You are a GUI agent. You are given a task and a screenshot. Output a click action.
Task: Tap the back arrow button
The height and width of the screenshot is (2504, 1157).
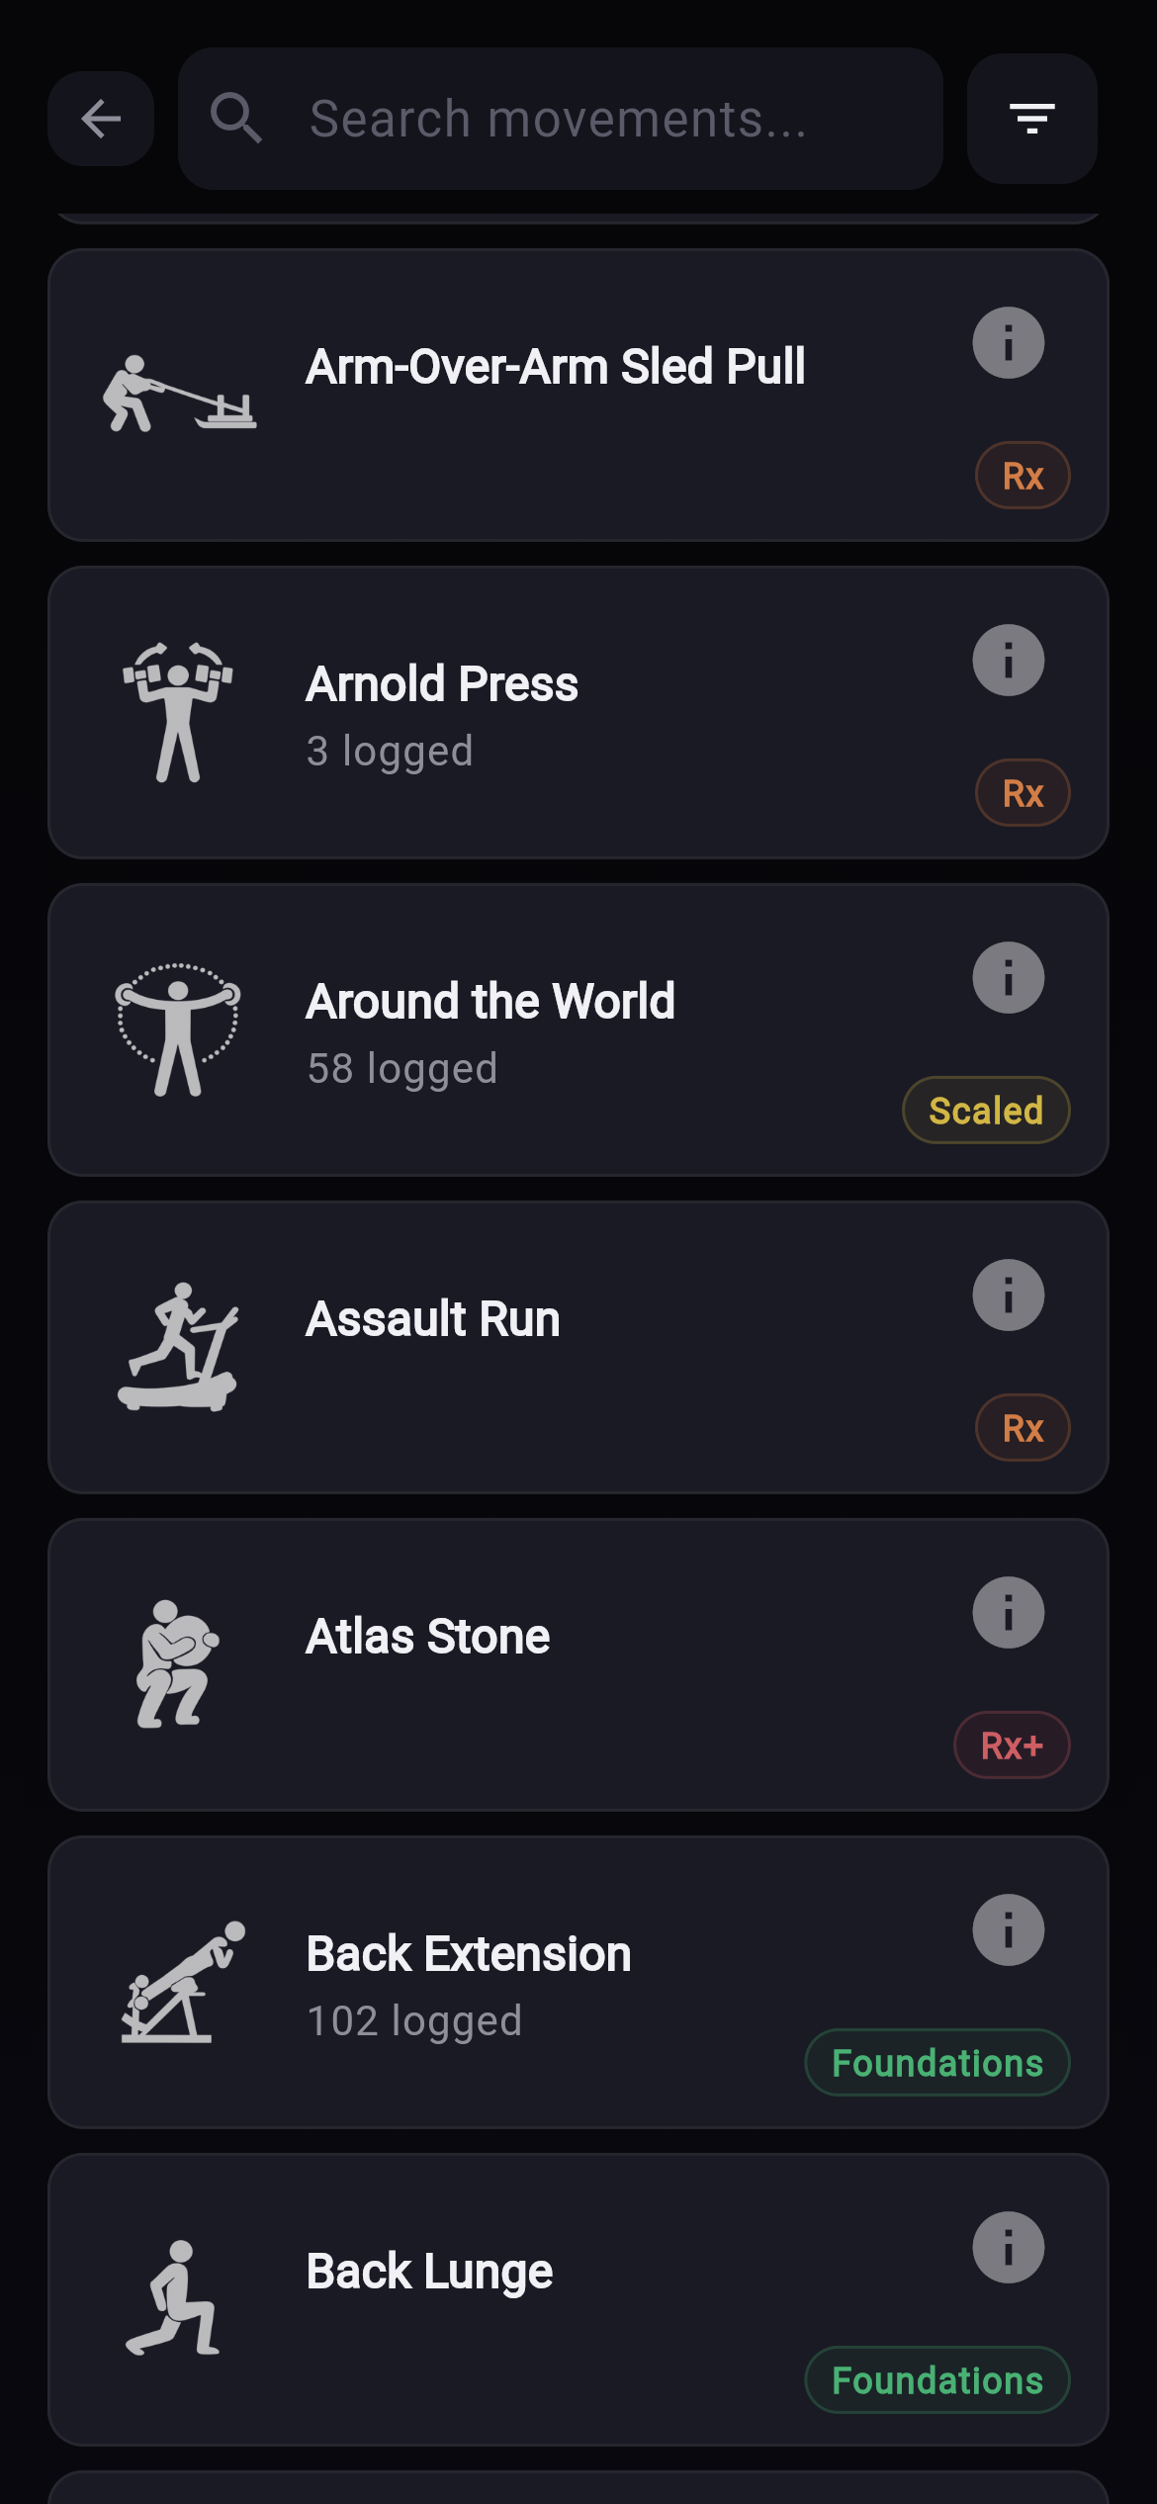point(101,119)
